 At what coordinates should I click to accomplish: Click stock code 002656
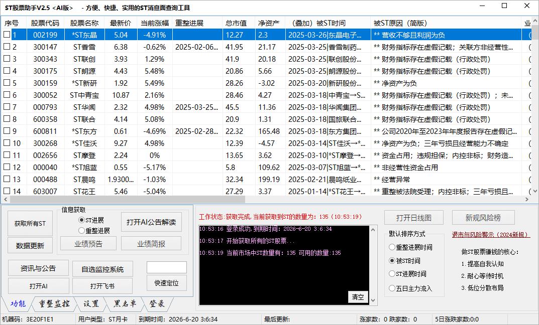pos(45,155)
